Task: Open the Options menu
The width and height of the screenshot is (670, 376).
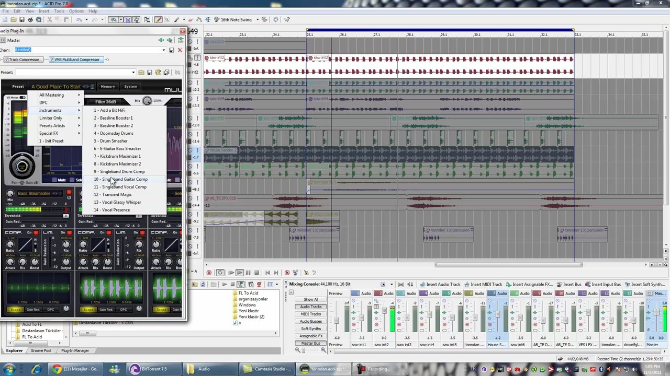Action: (x=76, y=11)
